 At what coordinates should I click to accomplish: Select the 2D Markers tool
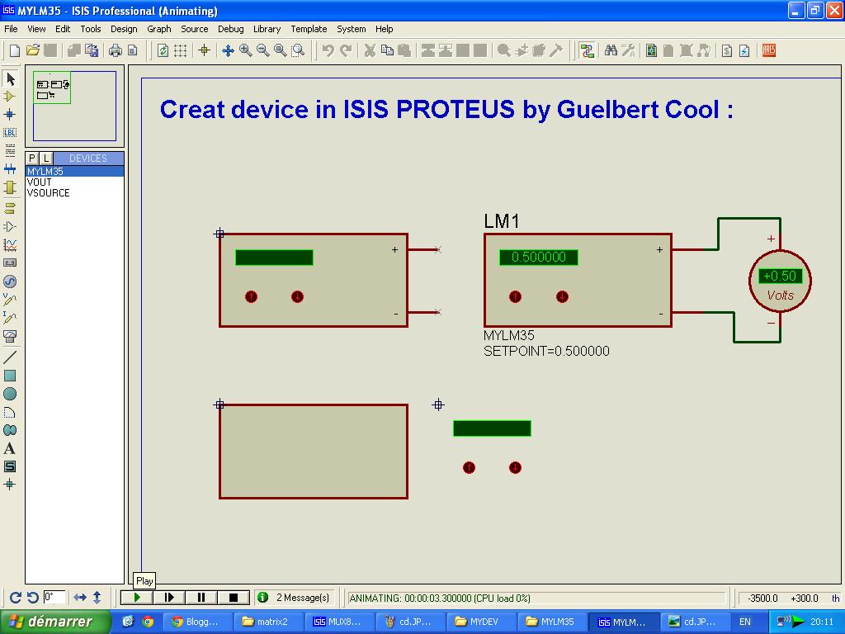[x=10, y=484]
